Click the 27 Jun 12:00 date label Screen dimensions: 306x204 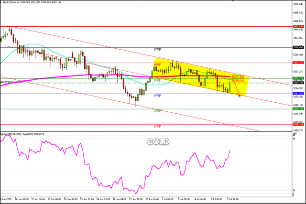tap(136, 199)
